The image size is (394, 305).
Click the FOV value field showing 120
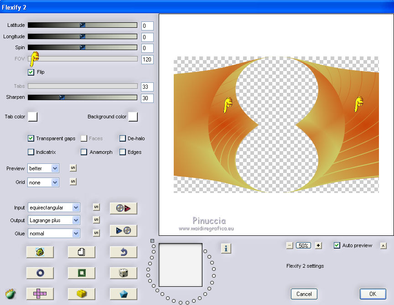(147, 60)
